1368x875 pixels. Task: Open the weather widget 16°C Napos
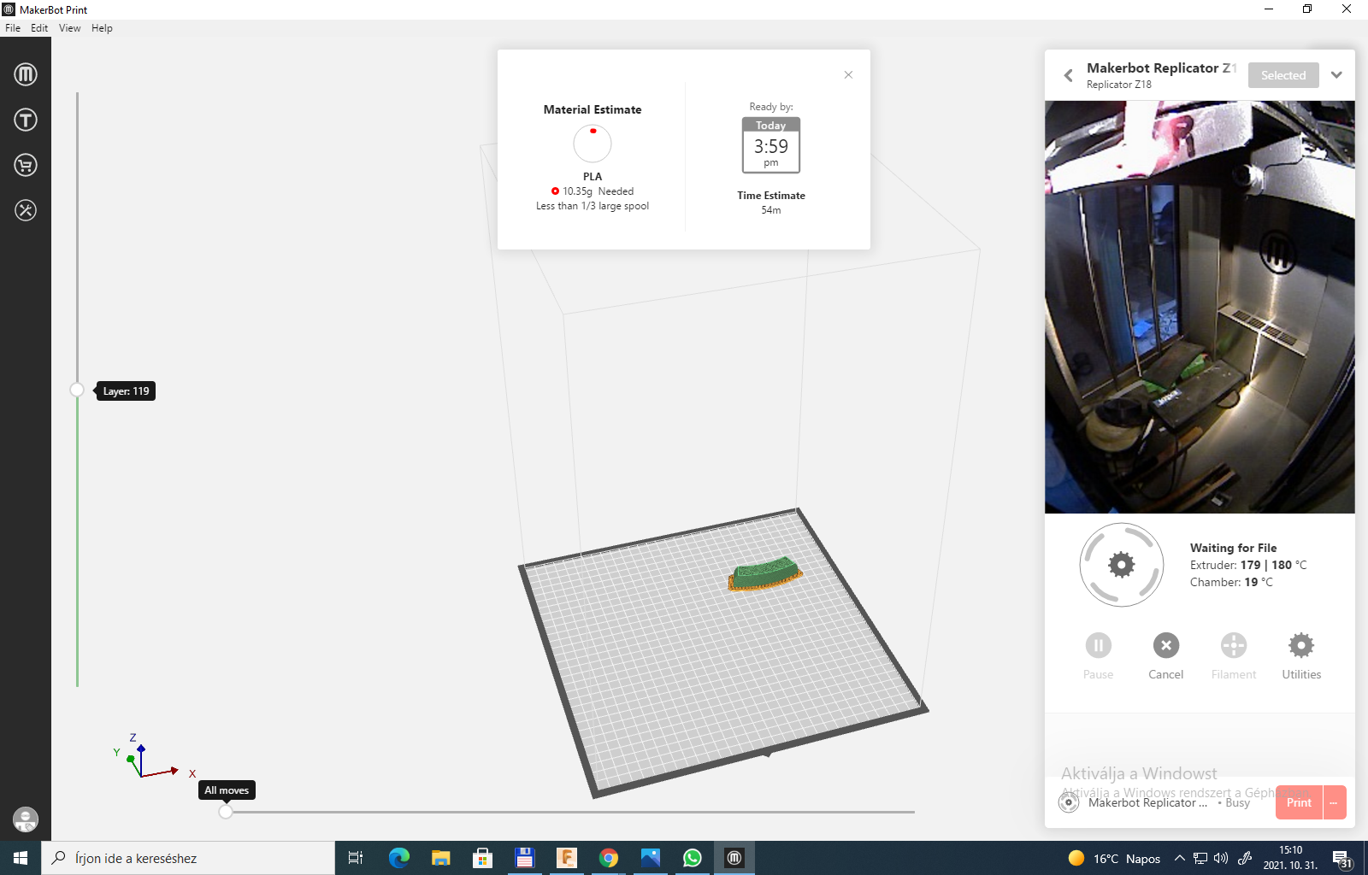tap(1114, 858)
